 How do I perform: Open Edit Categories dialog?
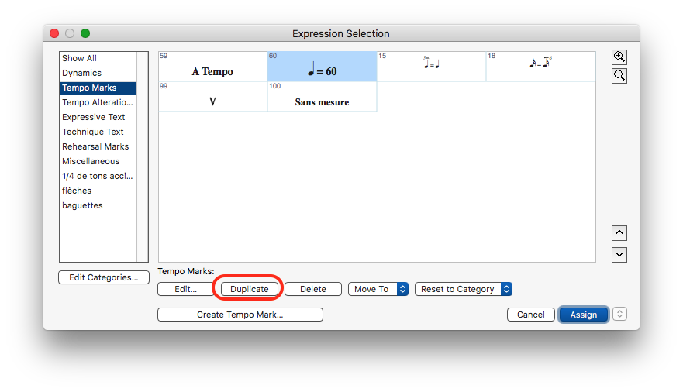click(x=104, y=277)
